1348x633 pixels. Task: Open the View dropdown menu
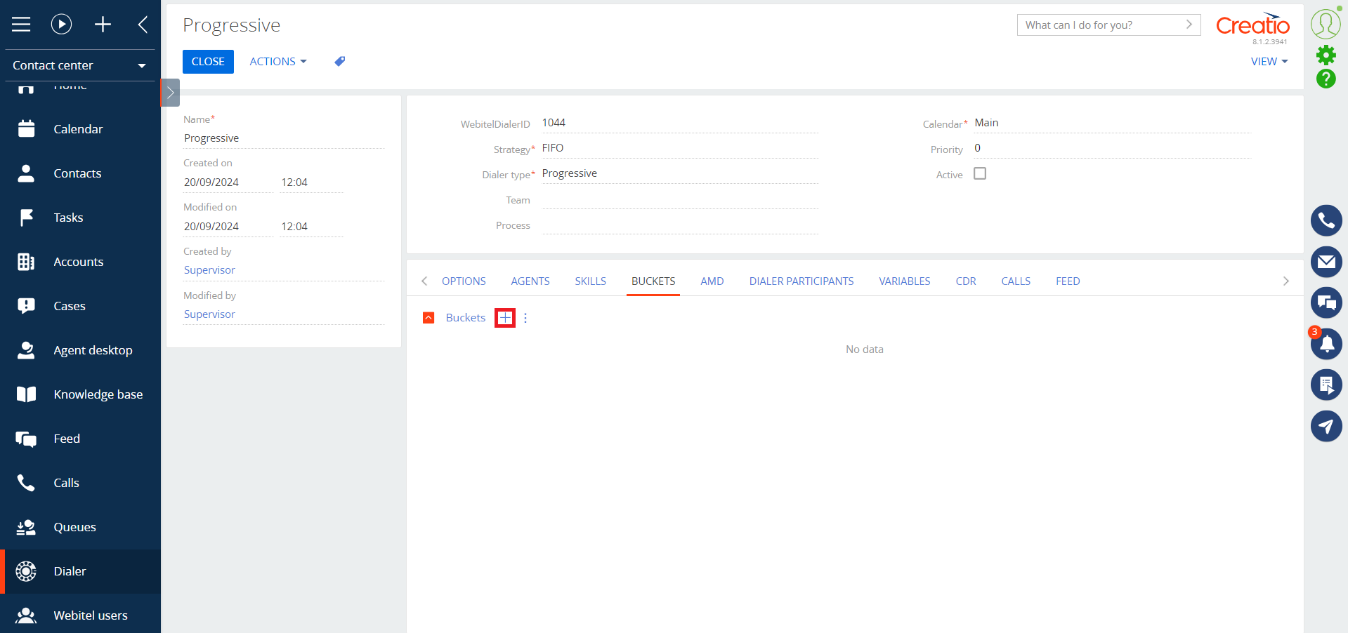[1269, 62]
